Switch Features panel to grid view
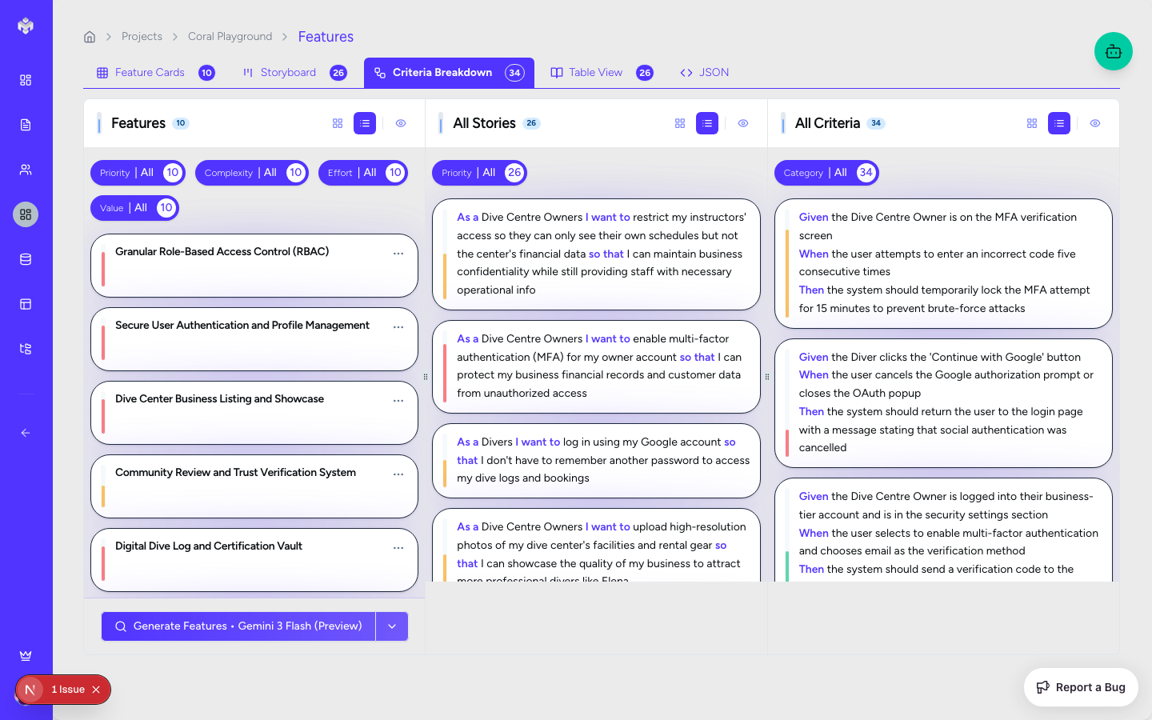This screenshot has width=1152, height=720. (x=338, y=123)
